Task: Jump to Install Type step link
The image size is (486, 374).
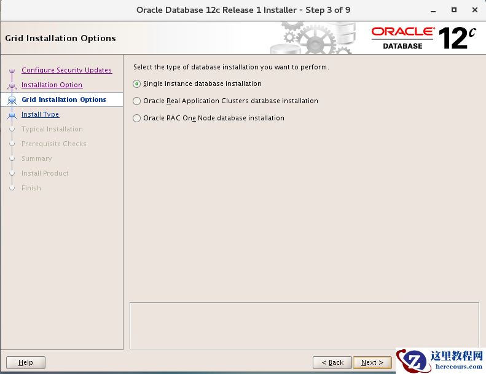Action: click(x=41, y=114)
